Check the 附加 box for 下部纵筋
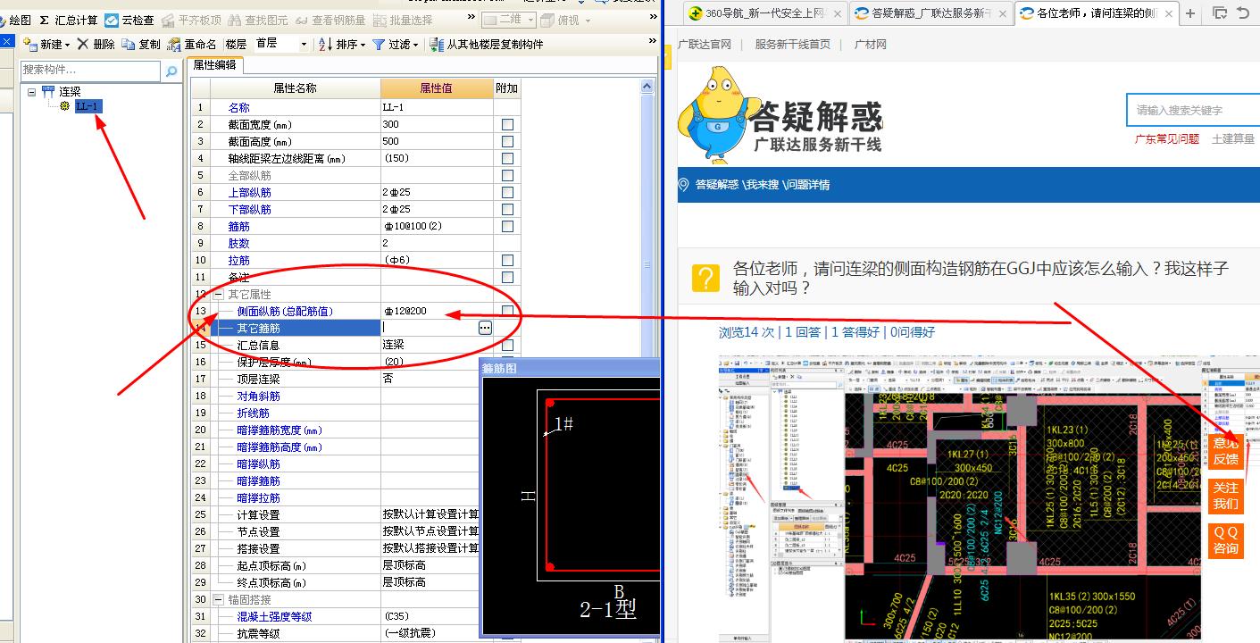Image resolution: width=1260 pixels, height=643 pixels. [507, 210]
